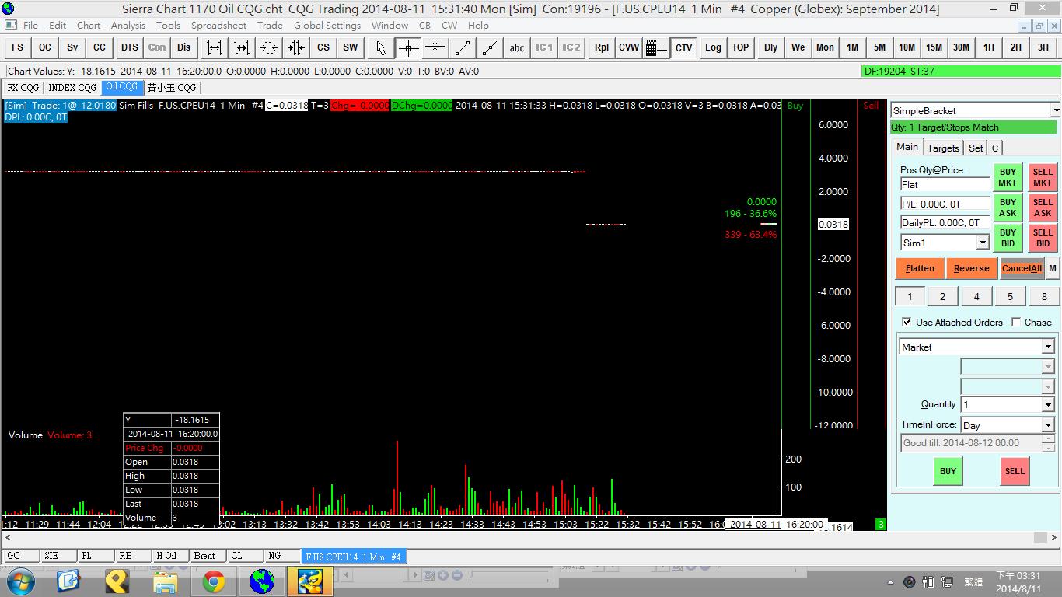1062x597 pixels.
Task: Switch chart to 1H timeframe
Action: [x=989, y=47]
